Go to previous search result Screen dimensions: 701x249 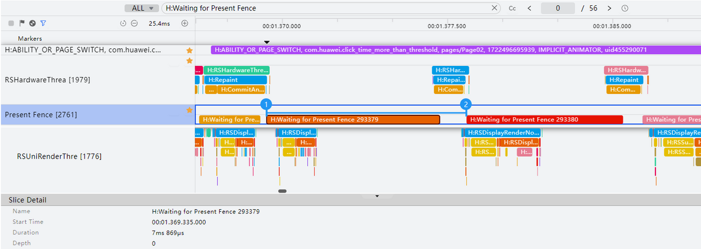point(529,8)
